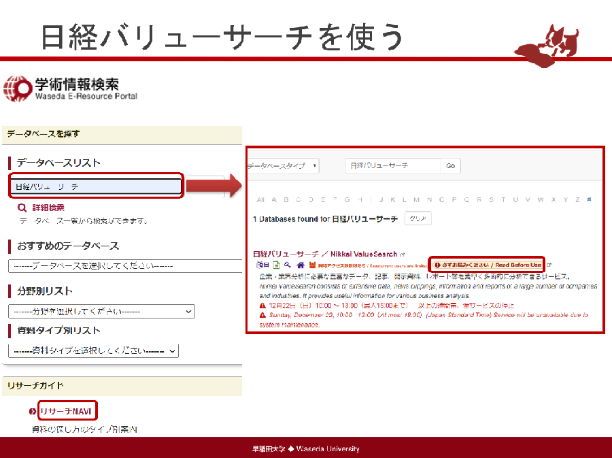Open the データベースタイプ dropdown
612x458 pixels.
point(283,165)
